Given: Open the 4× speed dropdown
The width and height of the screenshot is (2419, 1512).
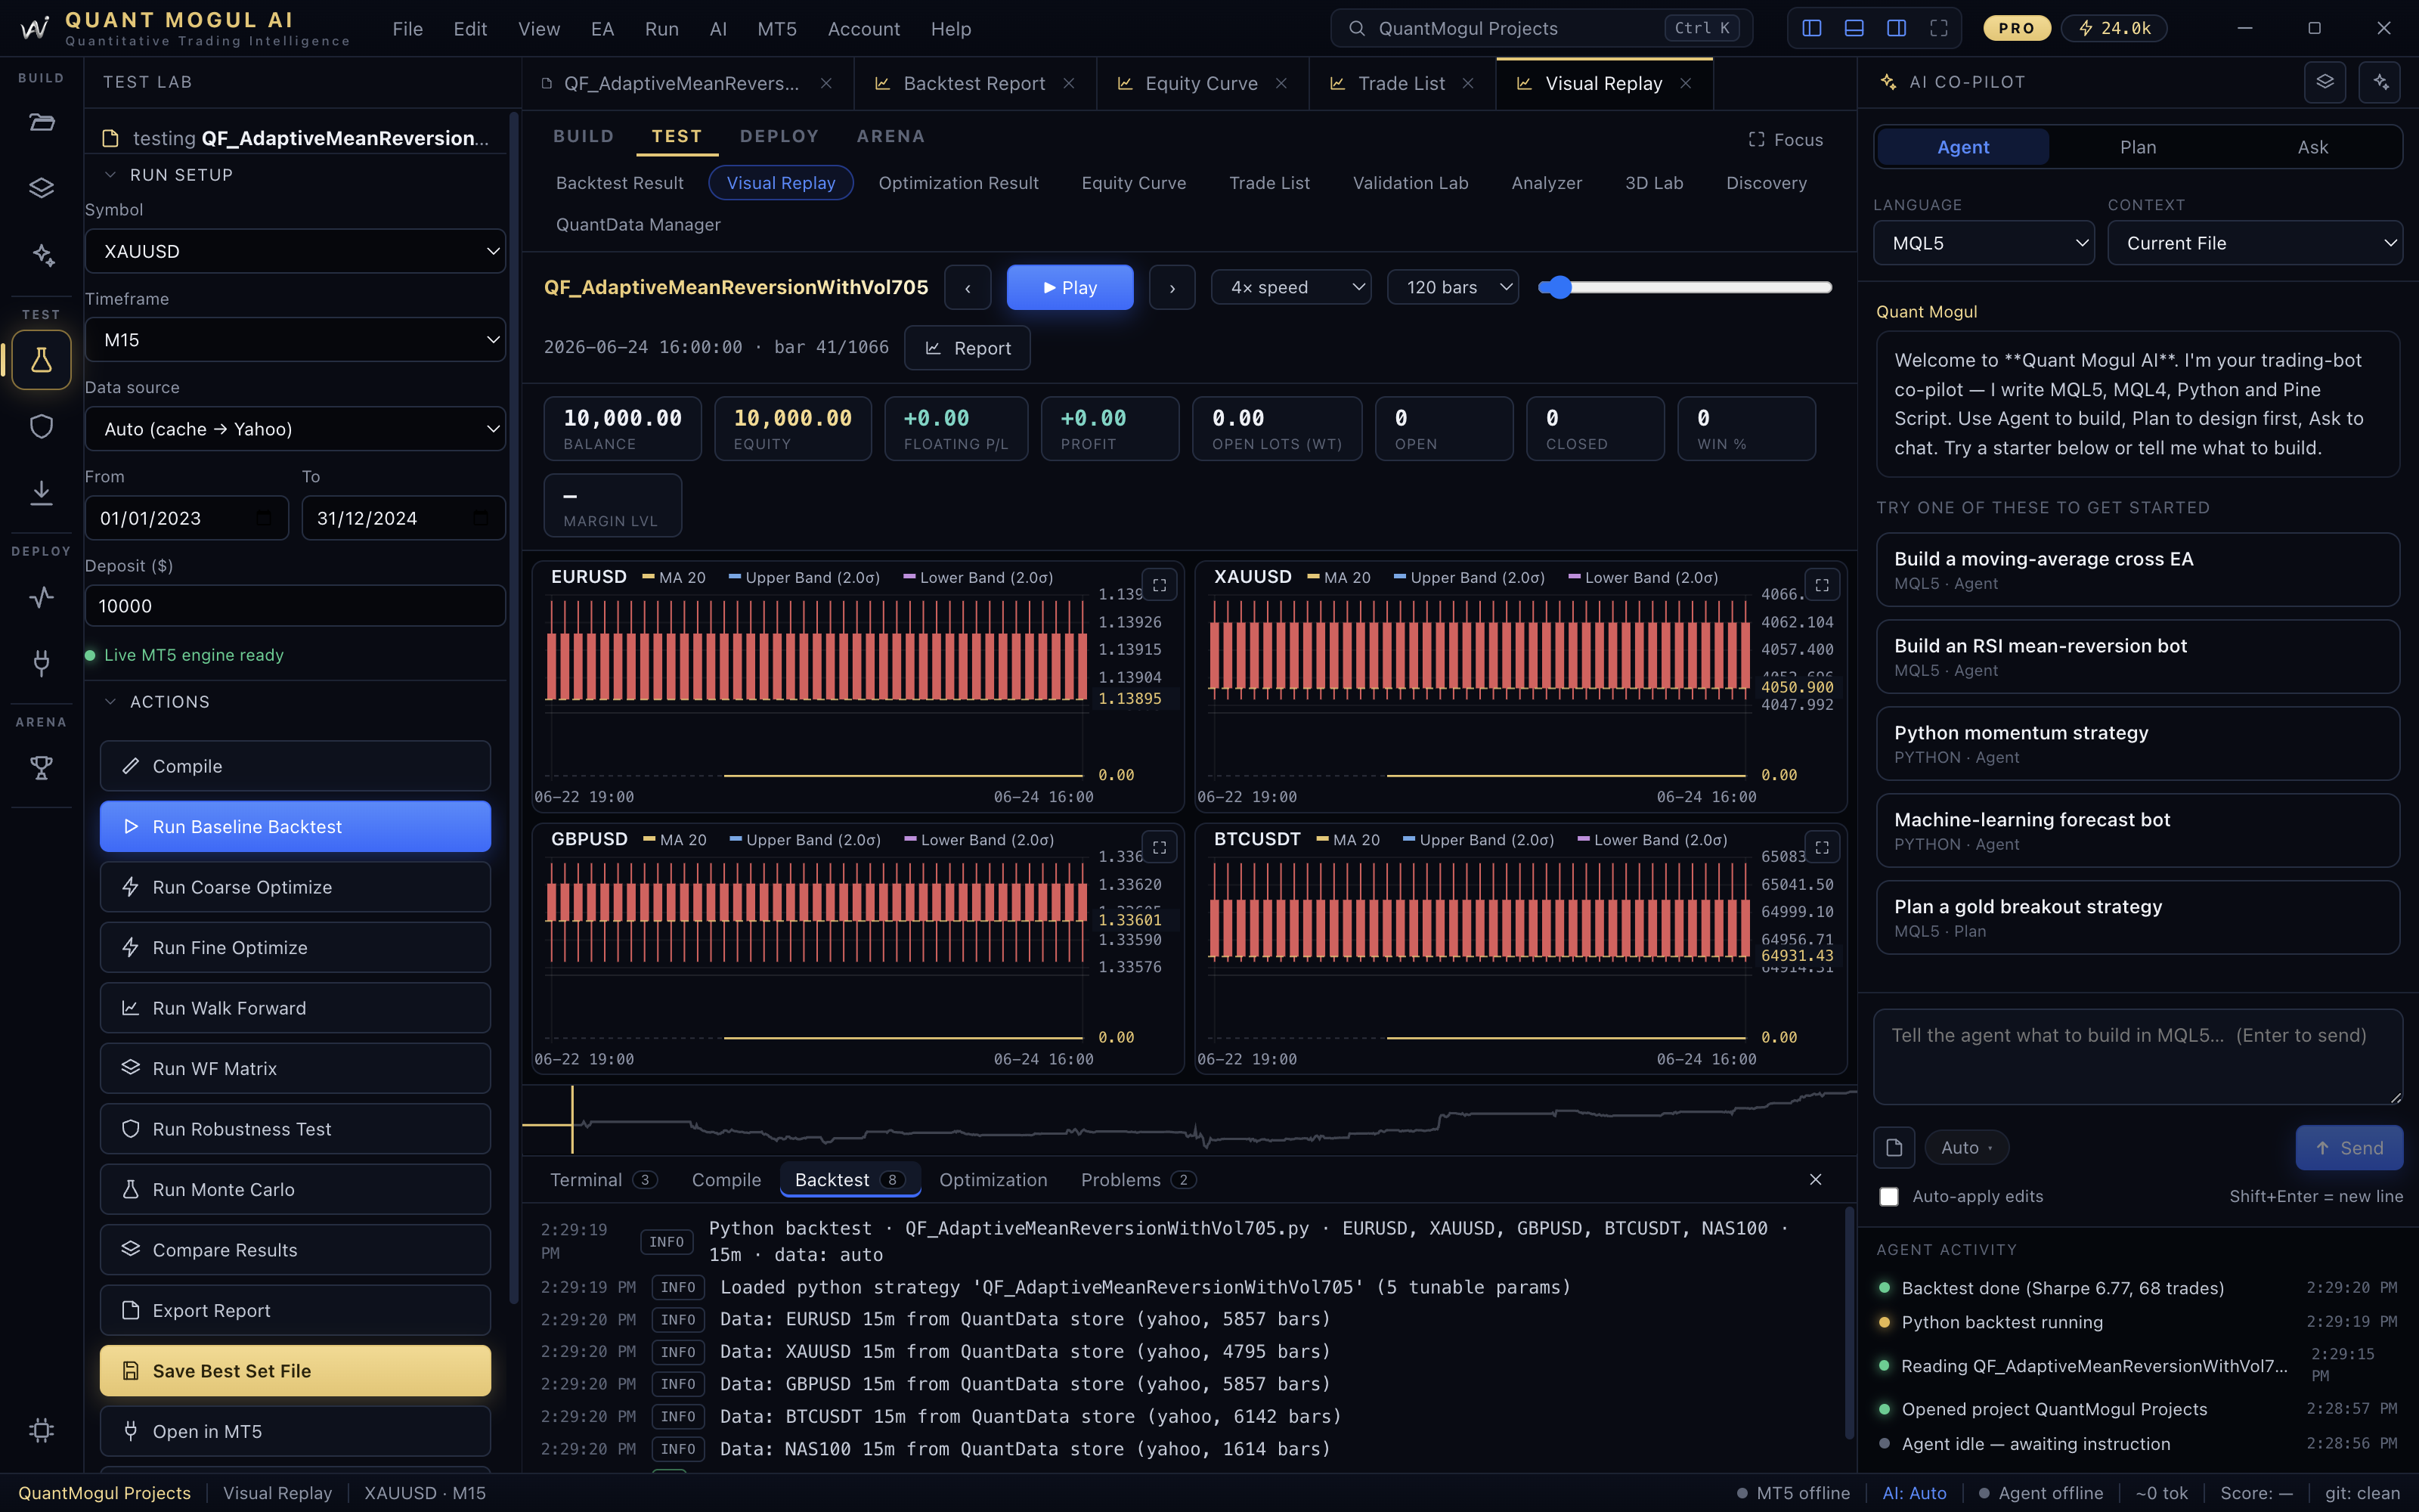Looking at the screenshot, I should [1291, 288].
